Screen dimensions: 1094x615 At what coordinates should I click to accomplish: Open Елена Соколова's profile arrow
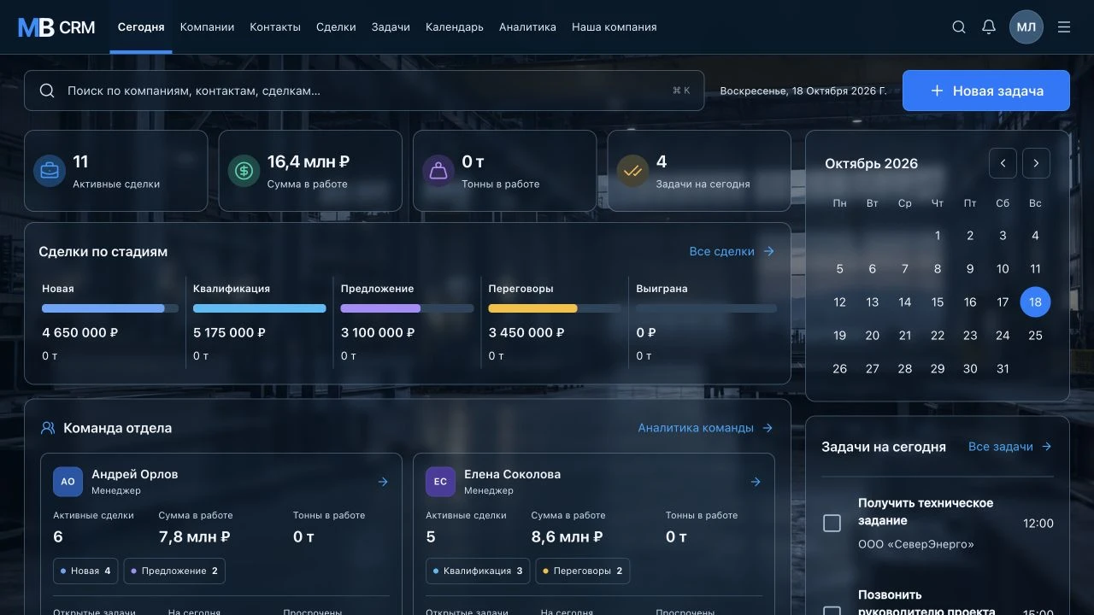(756, 482)
